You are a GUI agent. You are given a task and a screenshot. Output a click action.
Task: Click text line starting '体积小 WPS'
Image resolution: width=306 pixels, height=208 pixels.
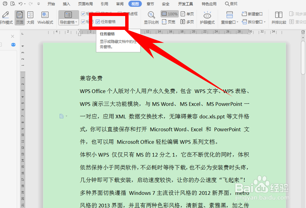(164, 155)
